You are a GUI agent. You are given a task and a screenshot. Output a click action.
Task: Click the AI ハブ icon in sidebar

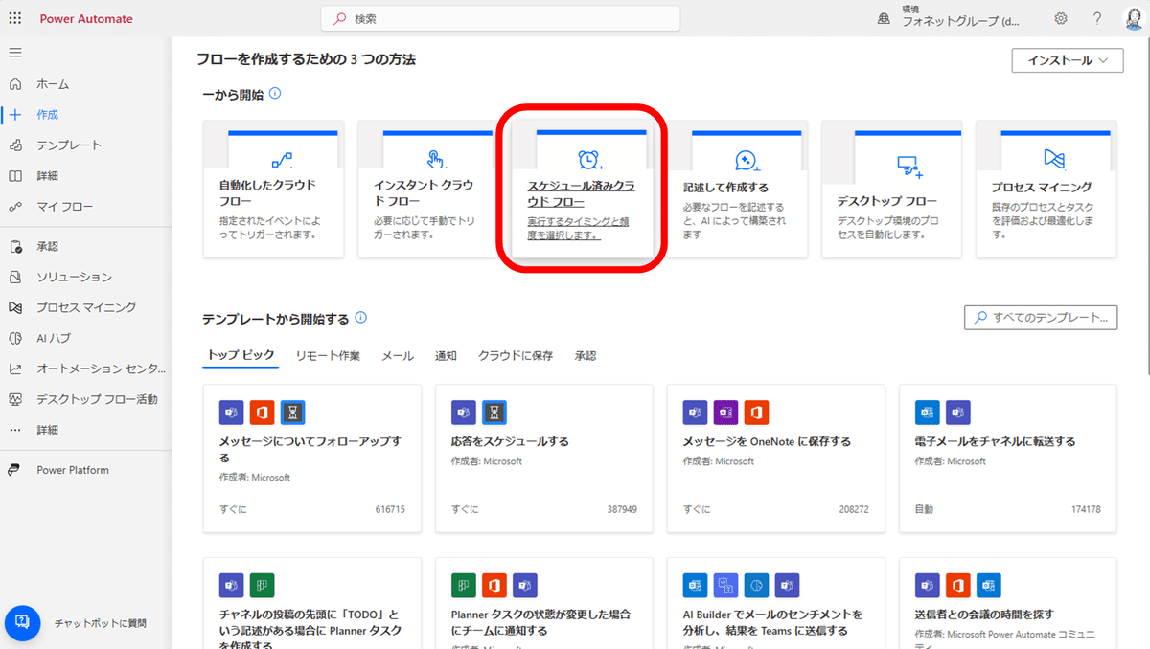pyautogui.click(x=15, y=339)
